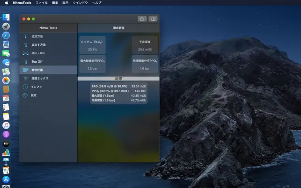The image size is (301, 188).
Task: Open Numbers chart icon in Dock
Action: click(6, 152)
